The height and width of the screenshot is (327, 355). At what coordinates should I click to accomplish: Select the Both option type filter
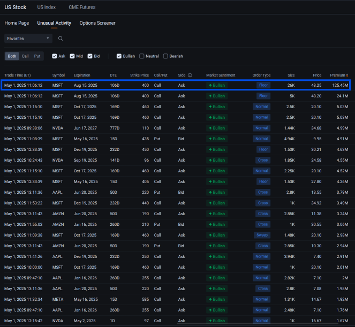pyautogui.click(x=12, y=56)
